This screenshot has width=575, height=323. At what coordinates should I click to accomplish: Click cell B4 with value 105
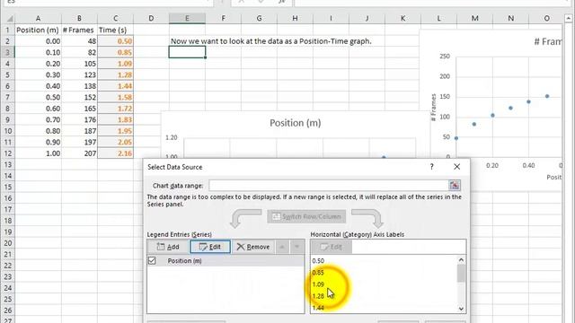(x=79, y=64)
